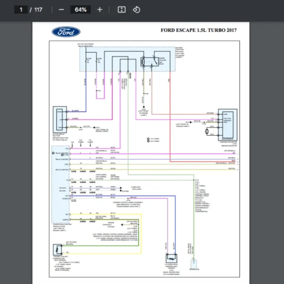Rotate the document with the rotate icon

pos(136,9)
